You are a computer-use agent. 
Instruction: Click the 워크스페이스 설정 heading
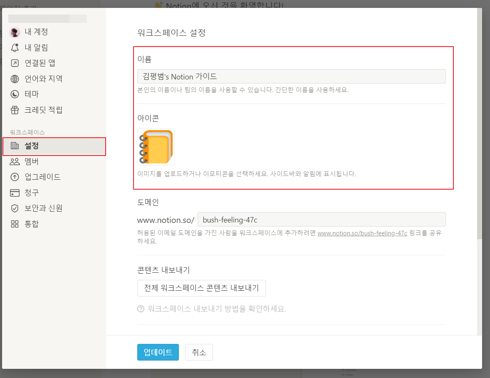171,33
